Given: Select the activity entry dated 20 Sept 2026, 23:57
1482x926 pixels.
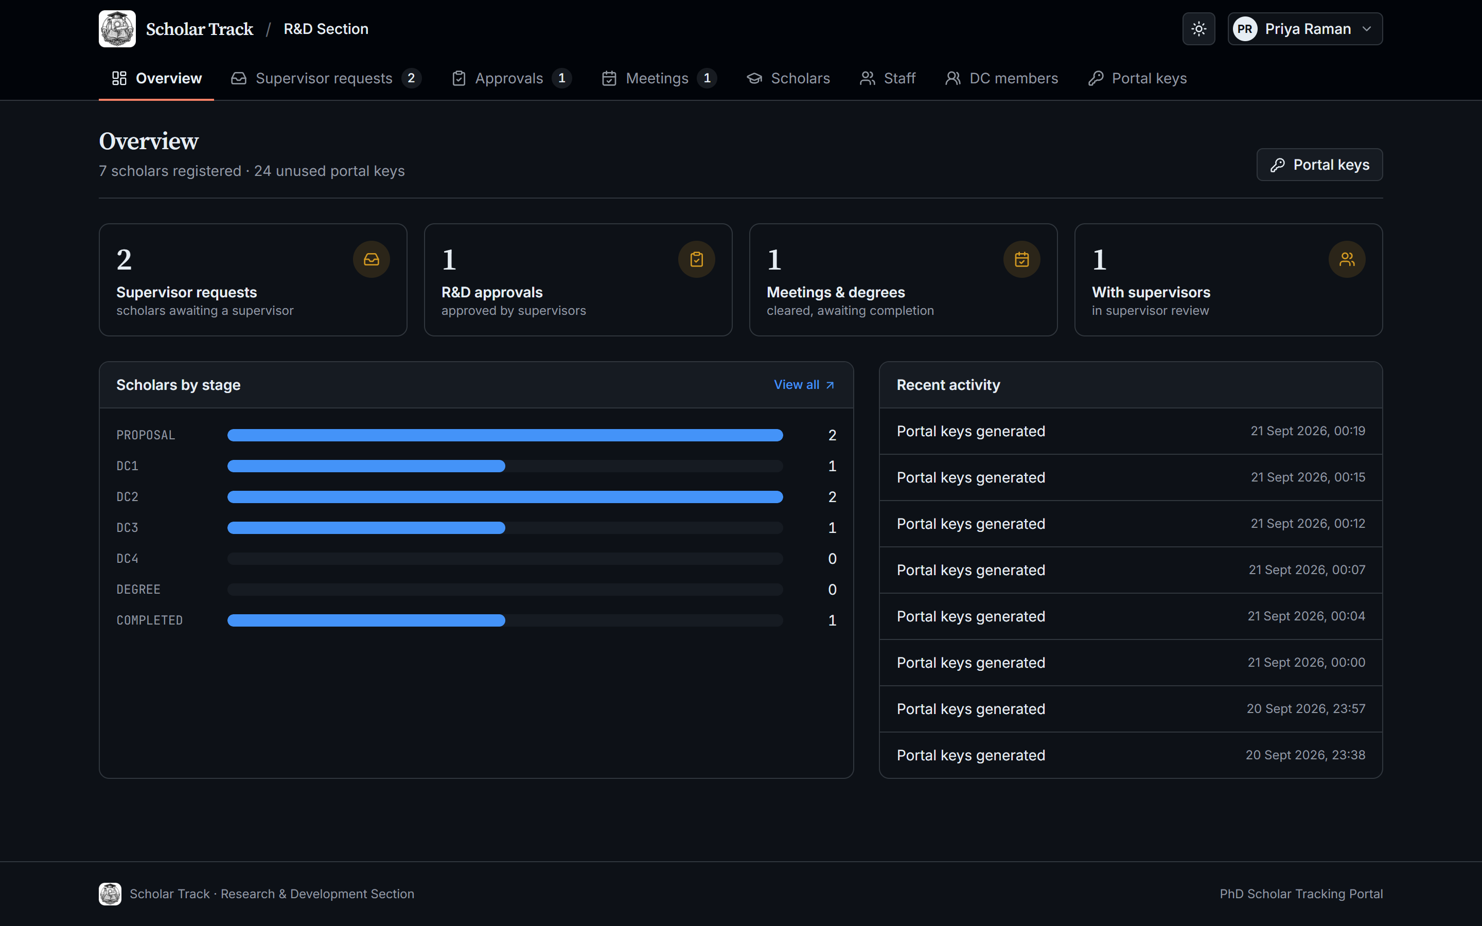Looking at the screenshot, I should tap(1131, 708).
